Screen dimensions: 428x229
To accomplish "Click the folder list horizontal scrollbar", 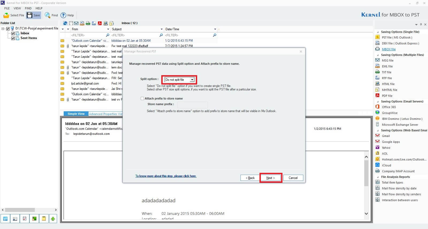I will (x=20, y=210).
